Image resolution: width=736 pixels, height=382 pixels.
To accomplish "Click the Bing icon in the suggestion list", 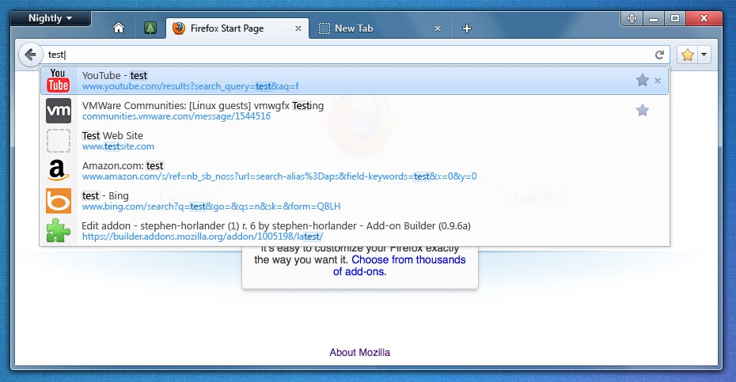I will (x=59, y=201).
